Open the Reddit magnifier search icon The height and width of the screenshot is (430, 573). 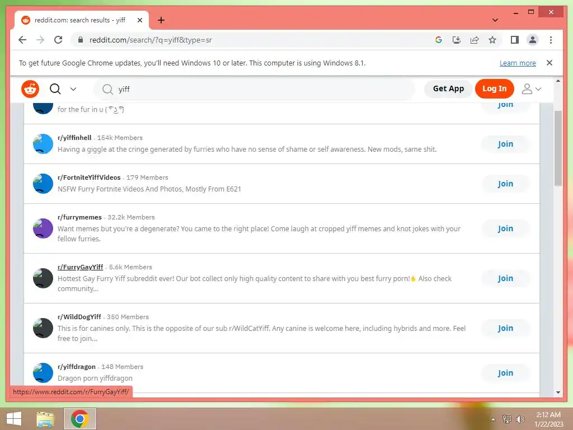tap(55, 89)
